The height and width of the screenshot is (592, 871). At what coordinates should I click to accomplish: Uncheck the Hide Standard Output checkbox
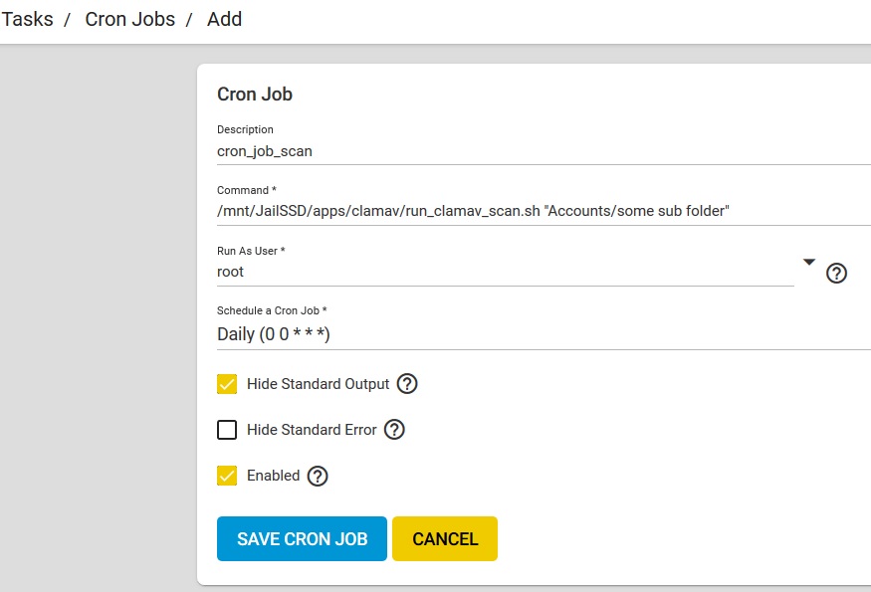(x=227, y=384)
